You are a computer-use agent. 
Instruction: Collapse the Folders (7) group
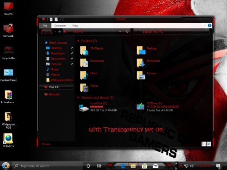click(78, 41)
